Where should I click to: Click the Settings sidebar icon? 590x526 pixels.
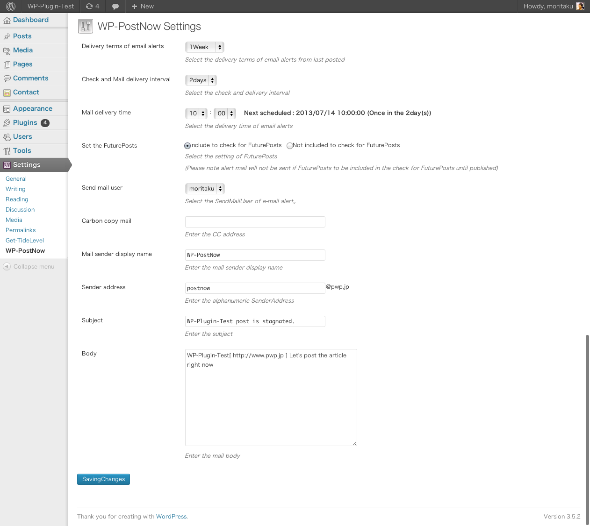point(7,165)
